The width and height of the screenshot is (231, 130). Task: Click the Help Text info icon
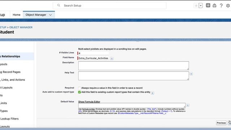(191, 74)
